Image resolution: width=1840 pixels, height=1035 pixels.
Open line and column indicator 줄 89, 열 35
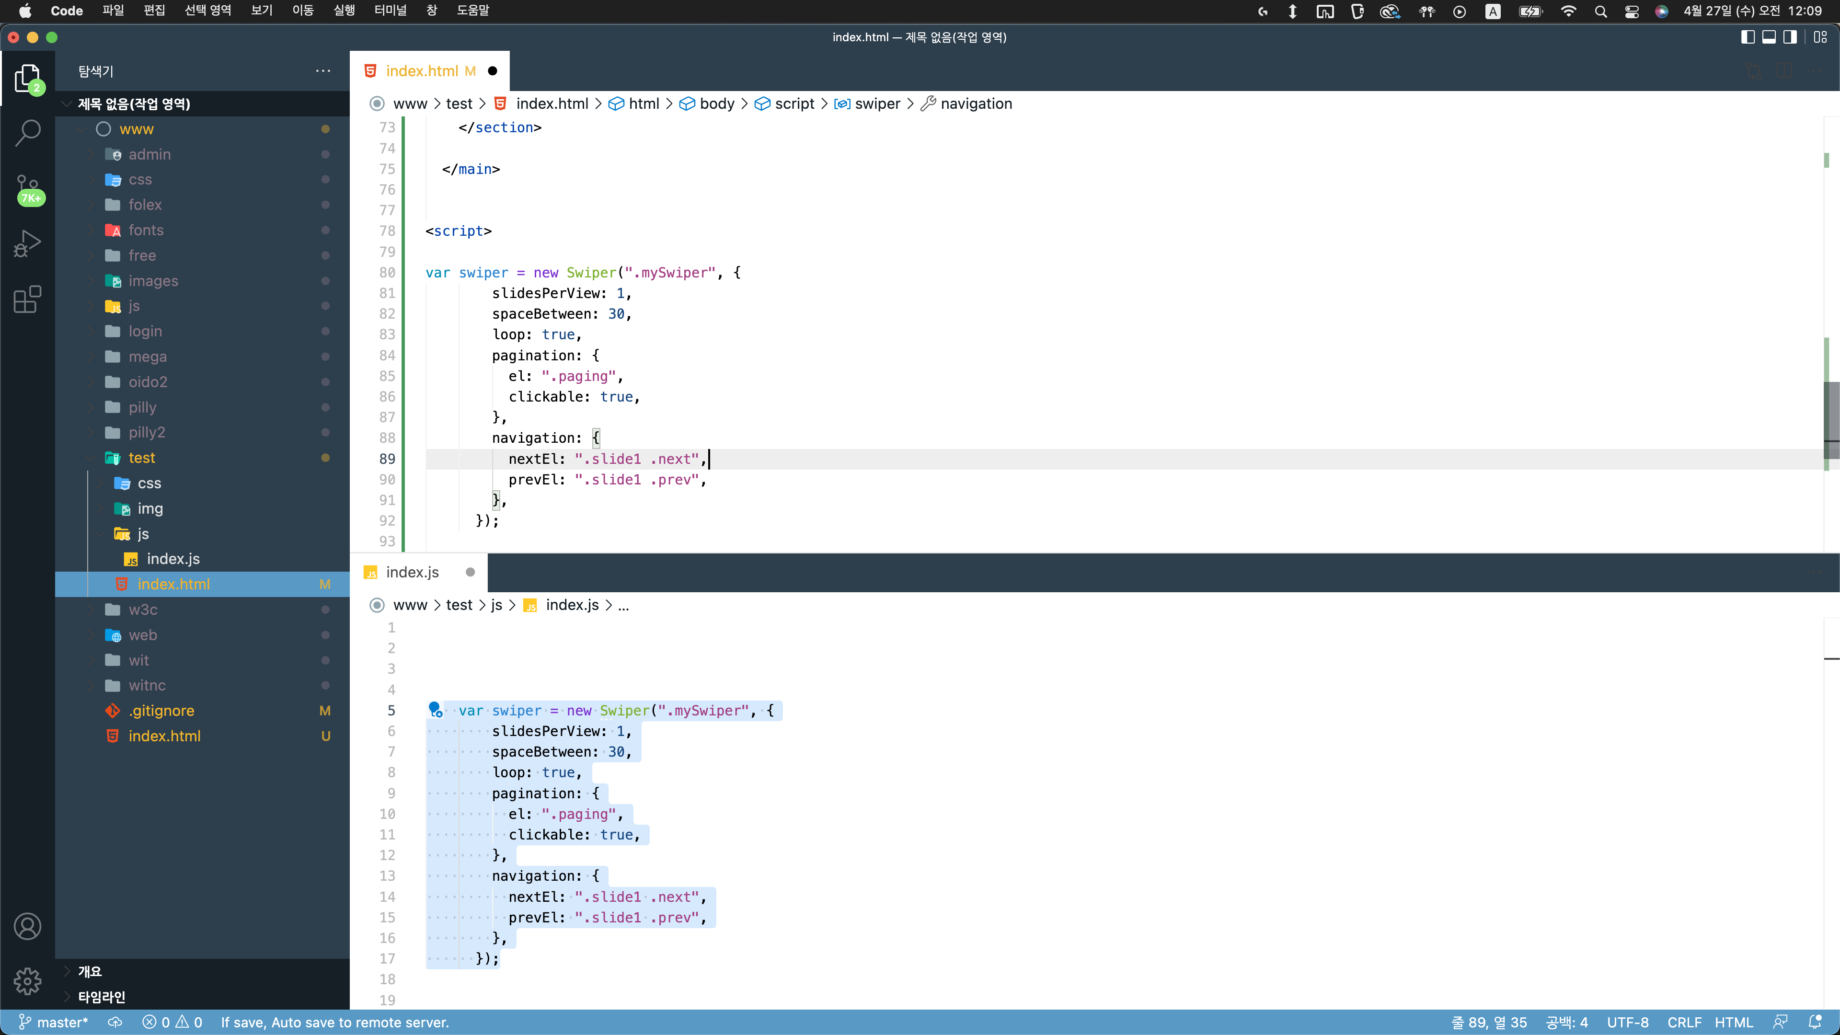[x=1489, y=1022]
